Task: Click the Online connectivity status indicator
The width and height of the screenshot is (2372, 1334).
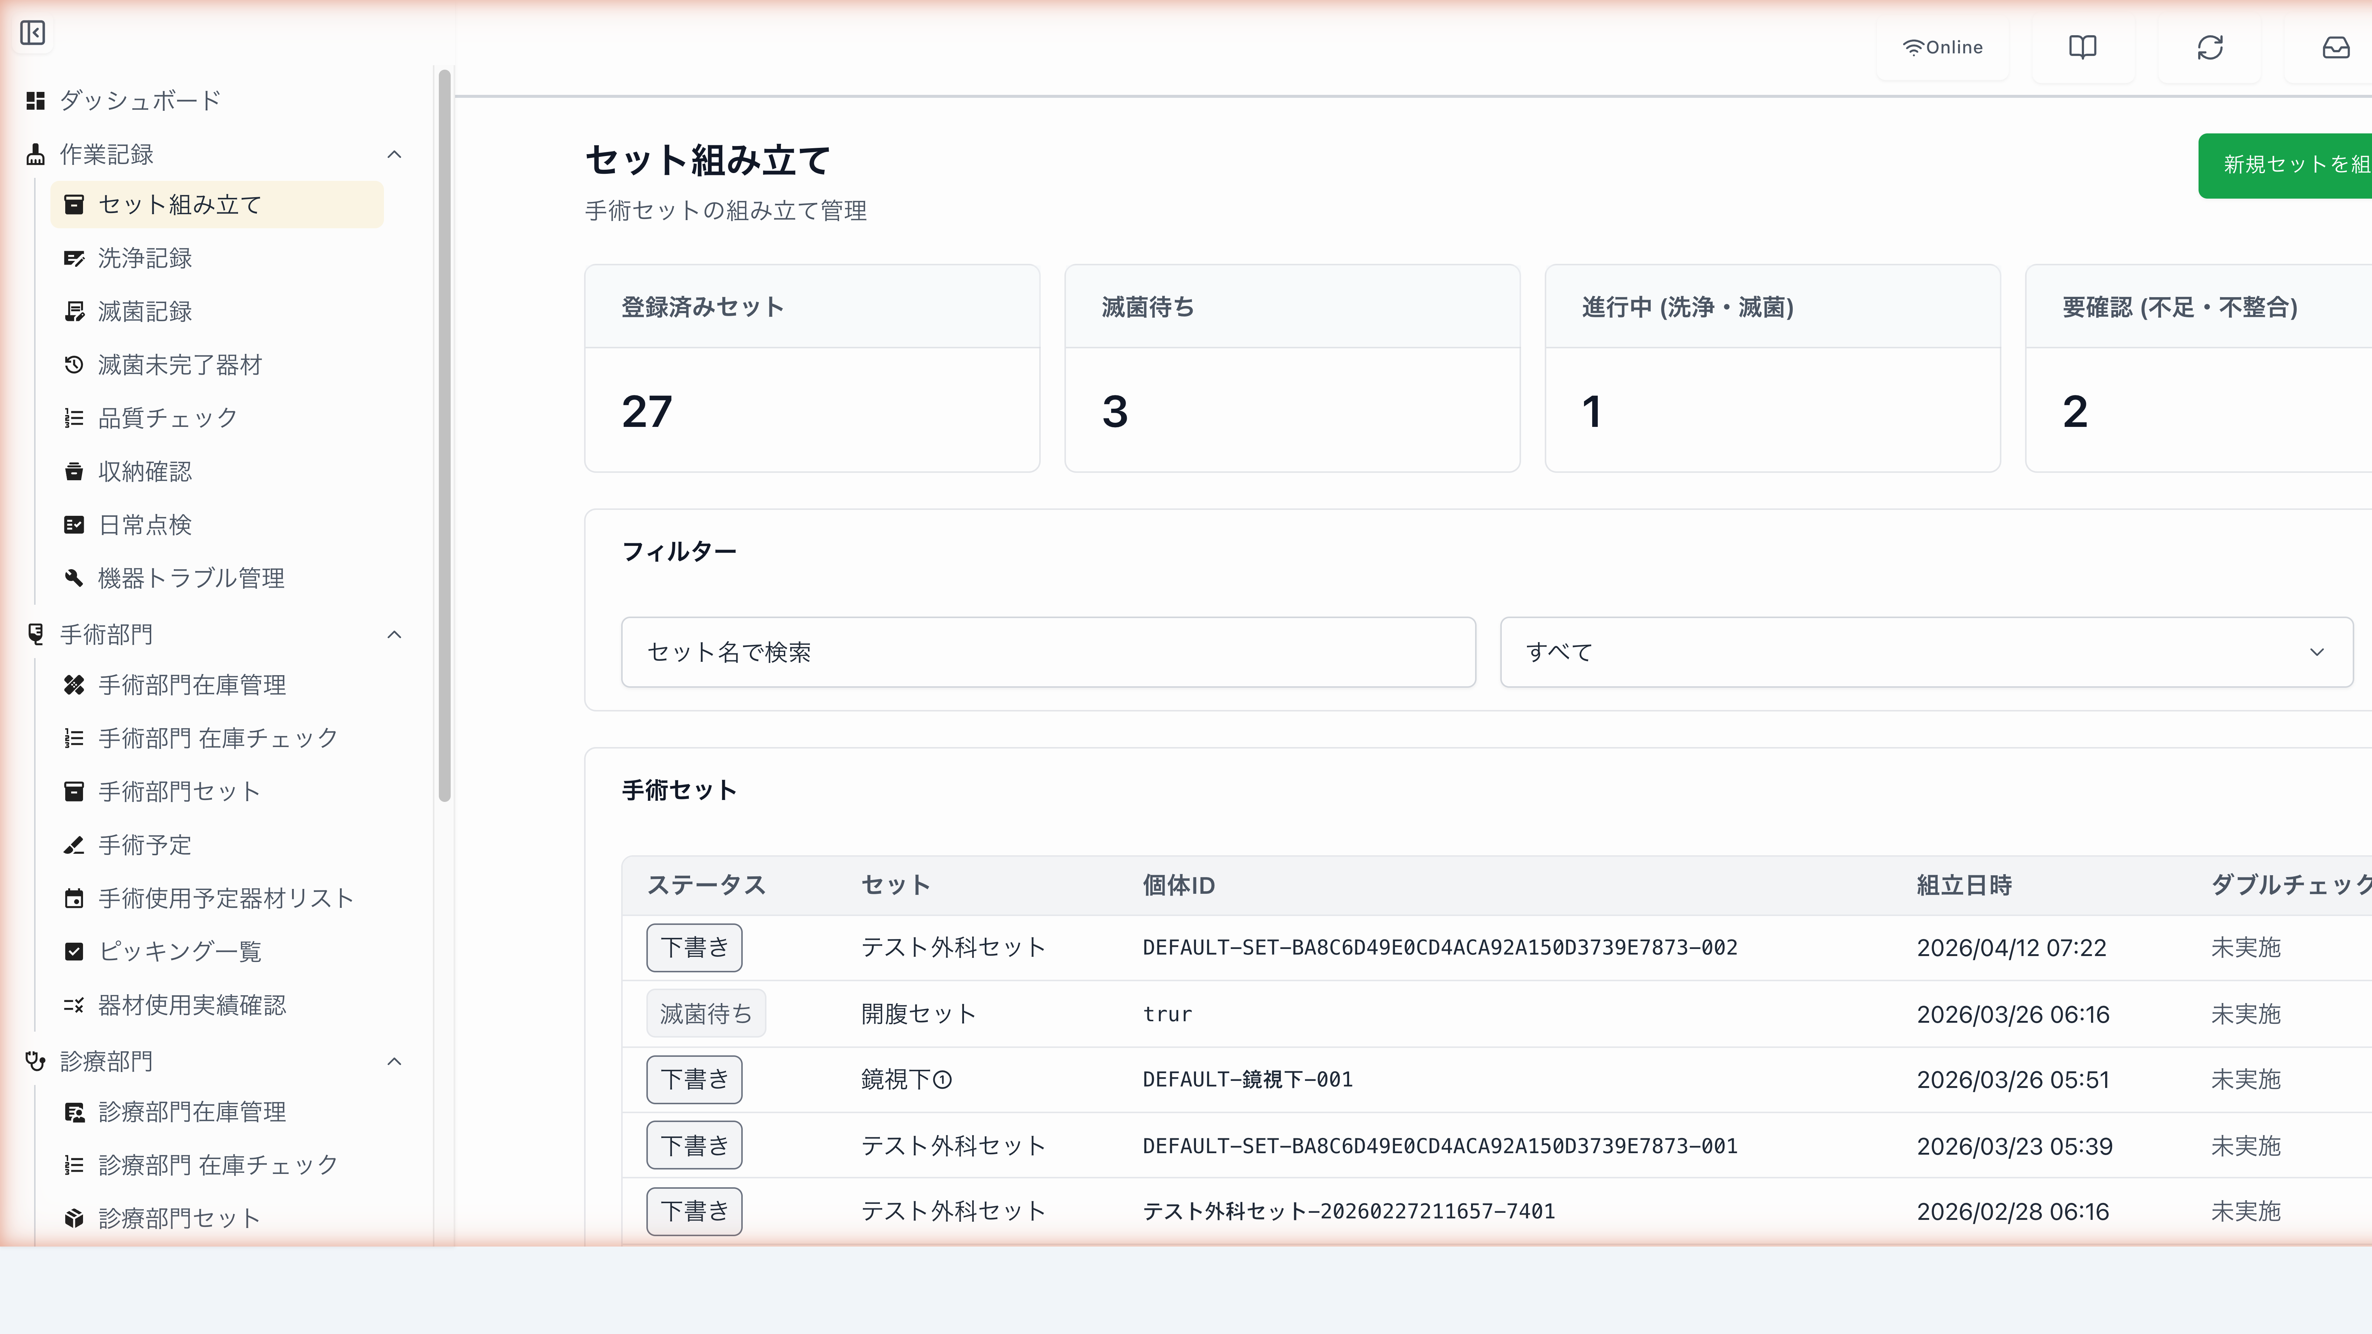Action: pos(1943,47)
